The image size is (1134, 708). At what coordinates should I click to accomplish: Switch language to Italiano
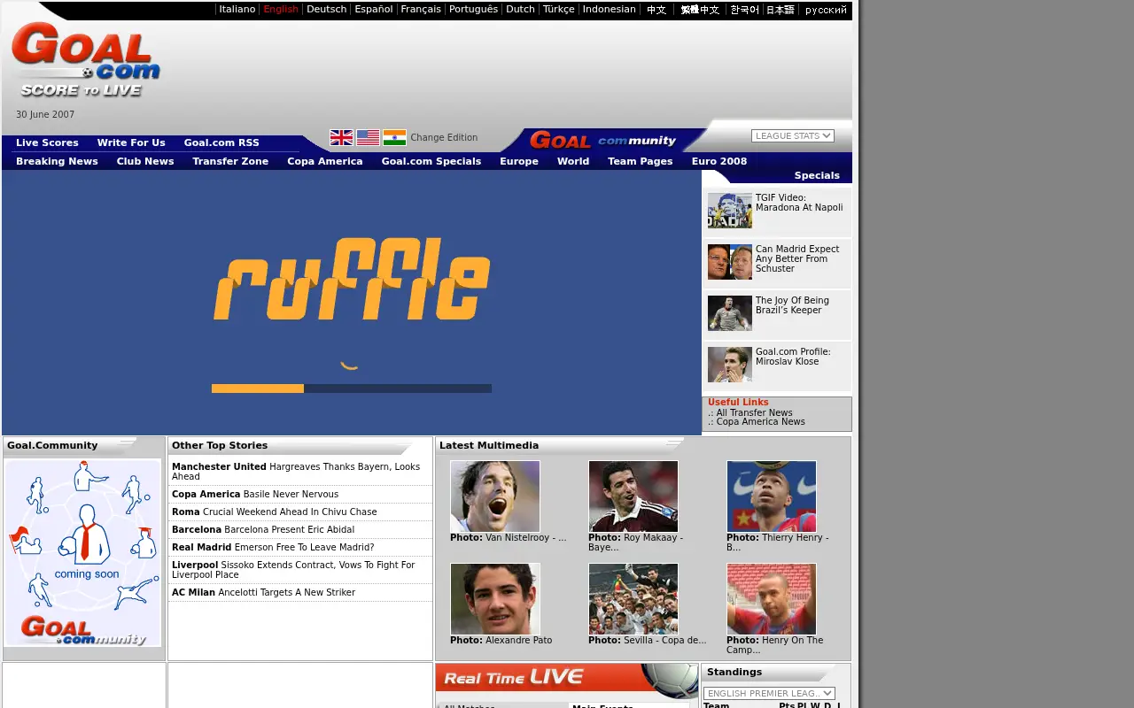pos(237,10)
